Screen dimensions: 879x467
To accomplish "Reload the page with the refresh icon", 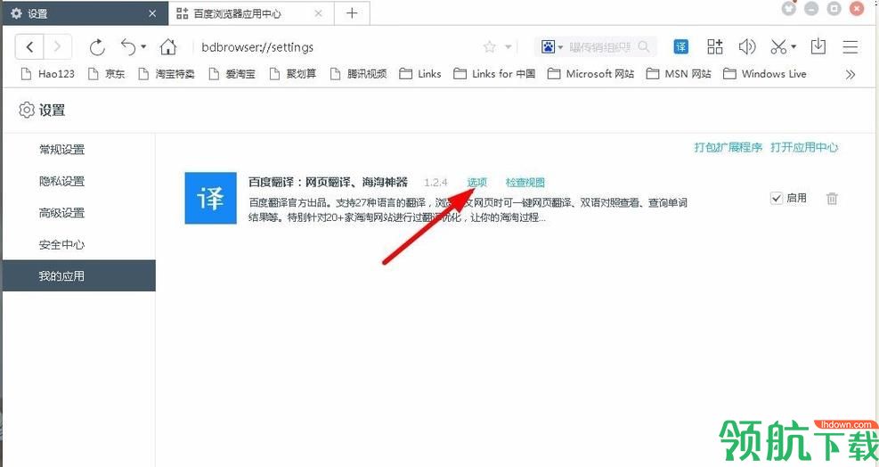I will (x=97, y=48).
